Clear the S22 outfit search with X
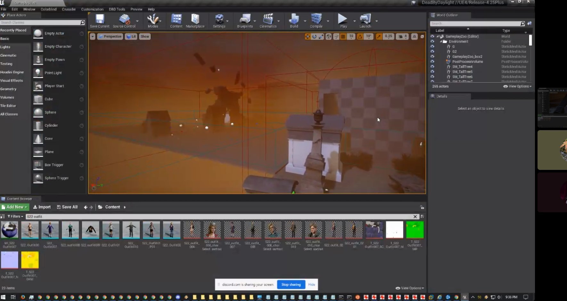Image resolution: width=567 pixels, height=301 pixels. click(415, 217)
